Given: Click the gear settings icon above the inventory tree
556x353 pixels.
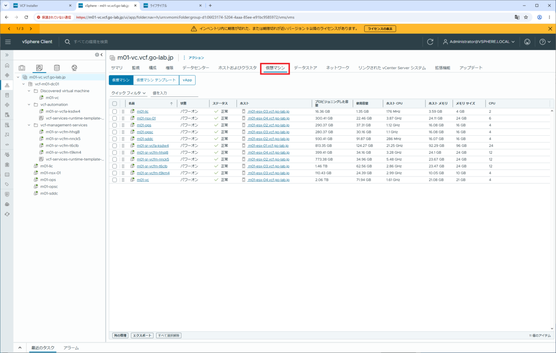Looking at the screenshot, I should [97, 55].
